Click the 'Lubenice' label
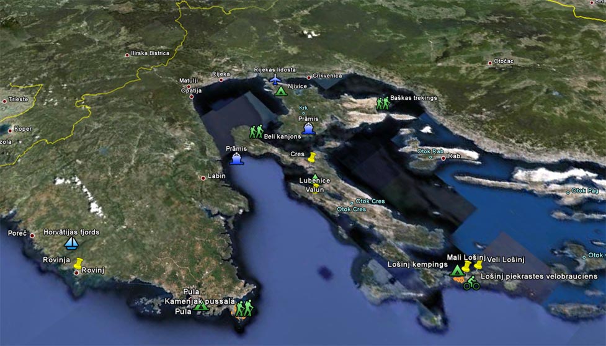Screen dimensions: 606x346 click(x=314, y=180)
